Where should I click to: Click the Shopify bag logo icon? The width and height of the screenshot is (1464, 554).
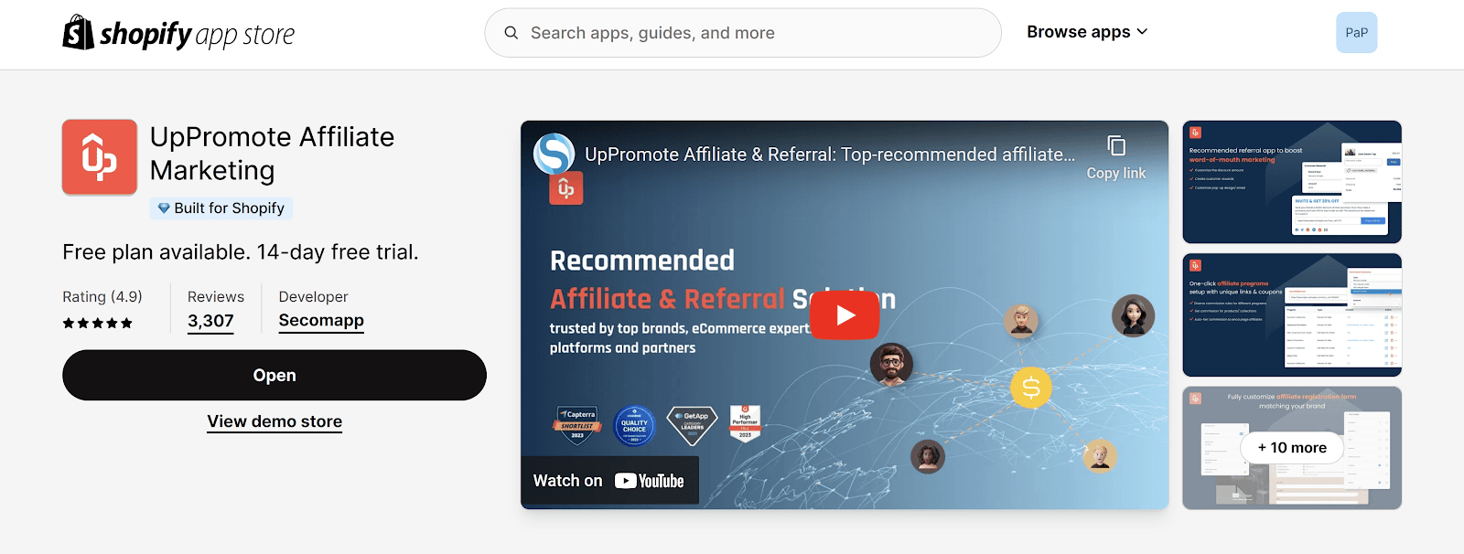pyautogui.click(x=79, y=32)
